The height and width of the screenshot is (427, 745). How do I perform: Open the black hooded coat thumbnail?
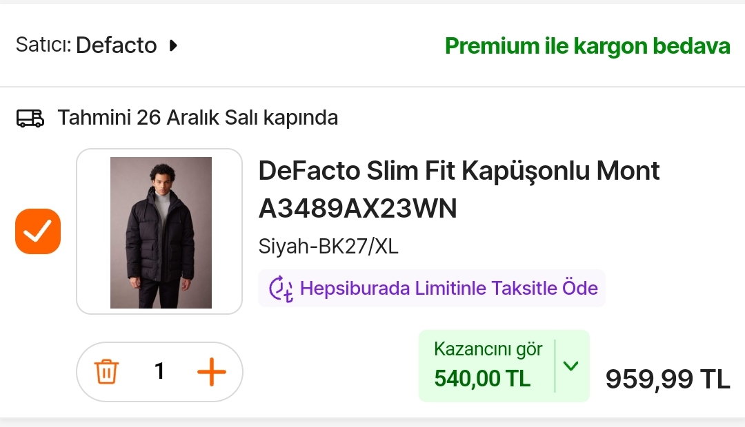tap(161, 232)
